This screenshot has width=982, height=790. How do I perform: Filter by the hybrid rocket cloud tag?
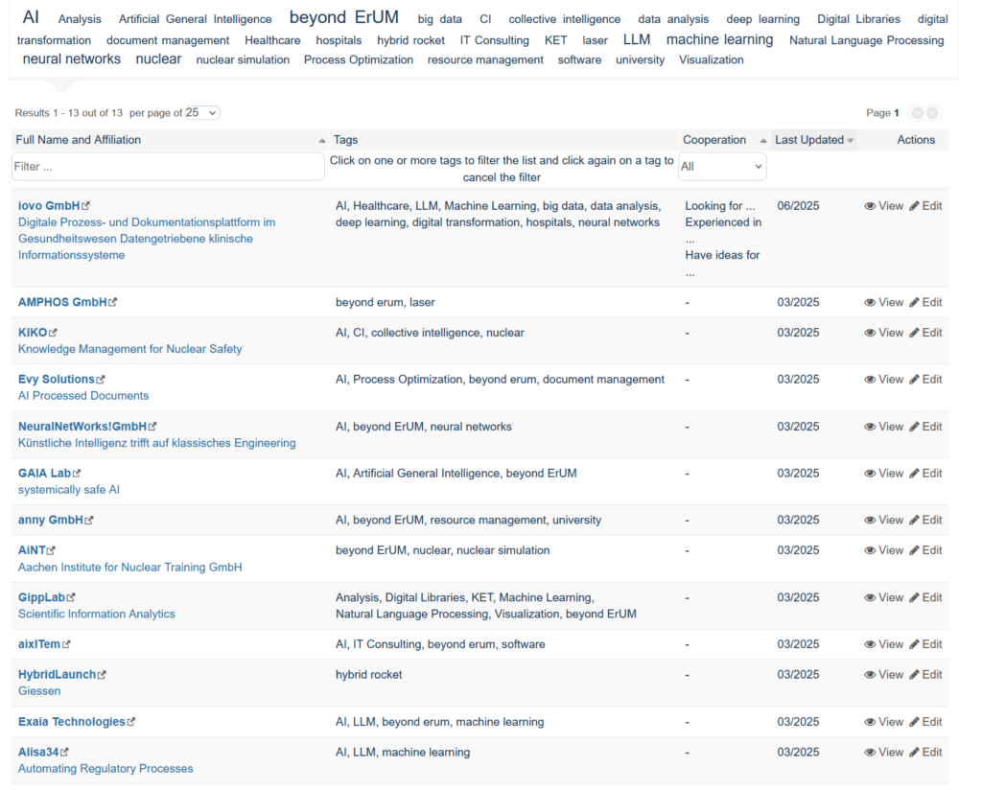click(410, 40)
